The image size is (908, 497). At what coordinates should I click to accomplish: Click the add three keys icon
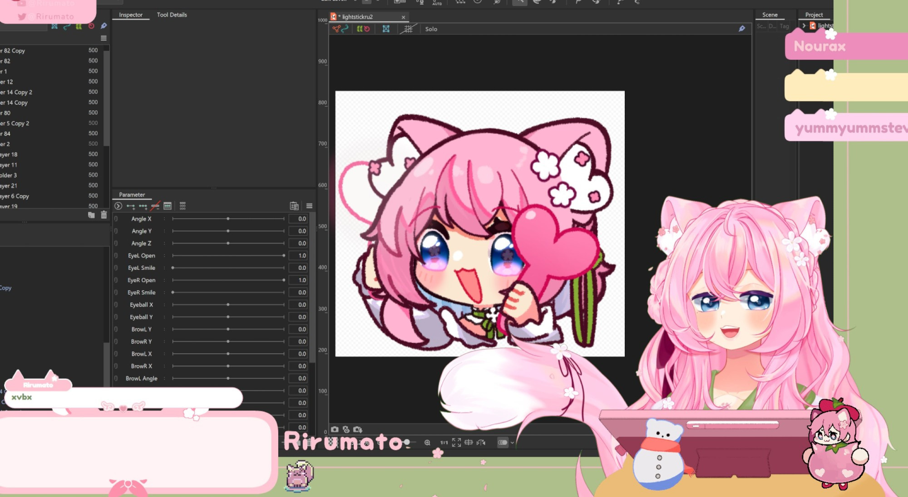[x=143, y=206]
